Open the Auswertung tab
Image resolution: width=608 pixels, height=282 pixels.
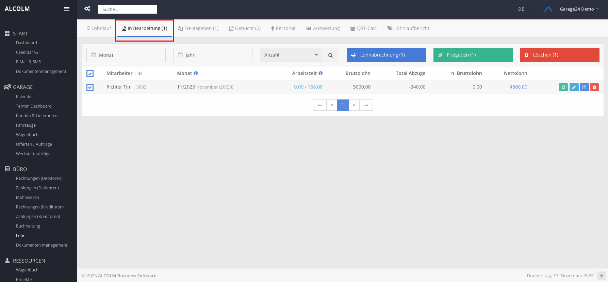pyautogui.click(x=323, y=28)
